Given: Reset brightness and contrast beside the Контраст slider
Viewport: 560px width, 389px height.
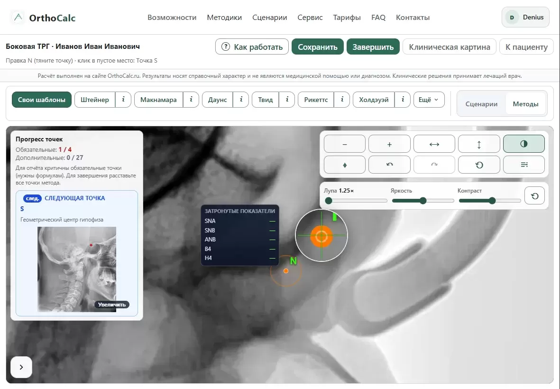Looking at the screenshot, I should 535,196.
